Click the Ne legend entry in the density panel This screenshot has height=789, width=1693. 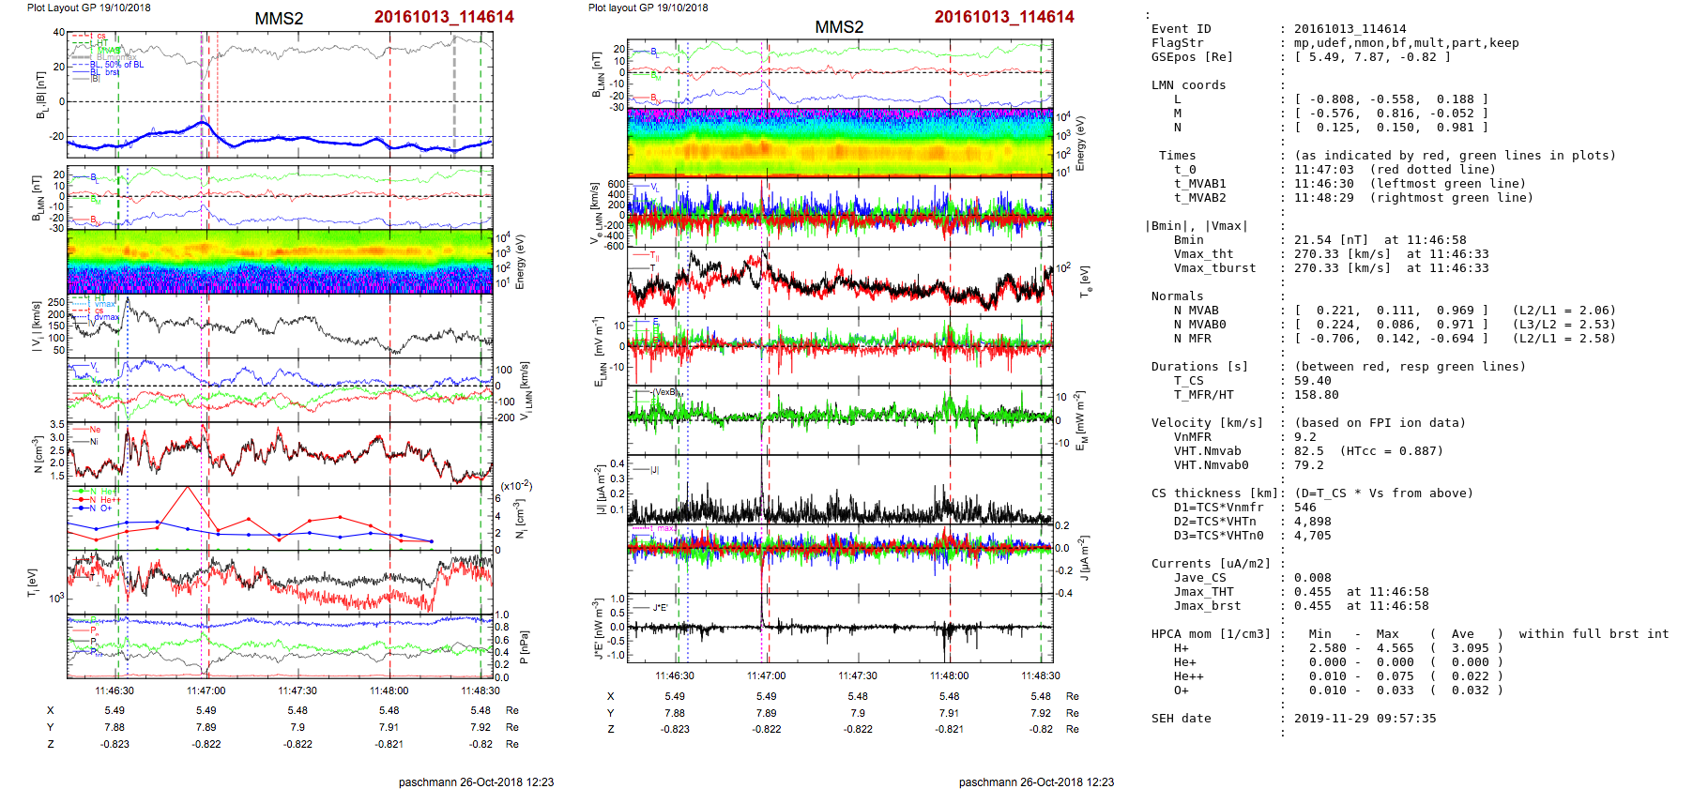(94, 430)
